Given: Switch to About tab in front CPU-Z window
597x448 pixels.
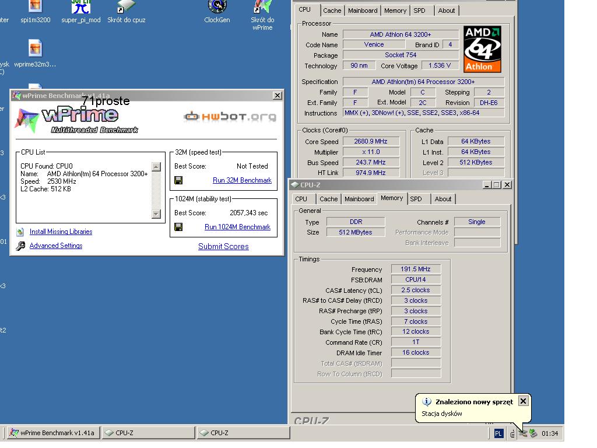Looking at the screenshot, I should [443, 199].
